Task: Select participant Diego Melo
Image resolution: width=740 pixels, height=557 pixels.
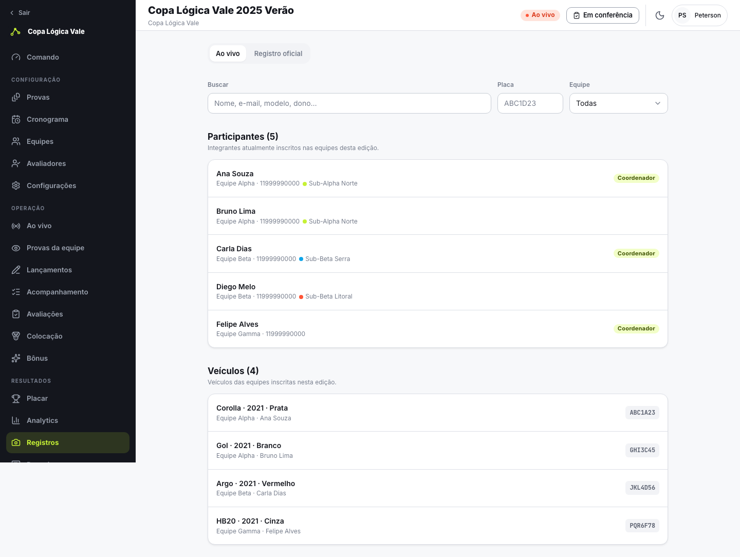Action: tap(438, 291)
